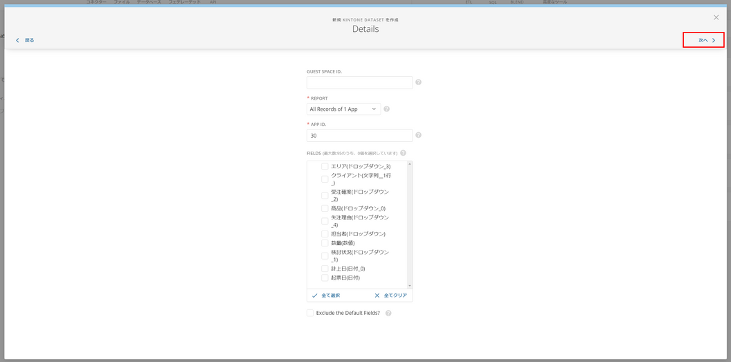Open help icon beside App ID field
Screen dimensions: 731x362
tap(418, 135)
